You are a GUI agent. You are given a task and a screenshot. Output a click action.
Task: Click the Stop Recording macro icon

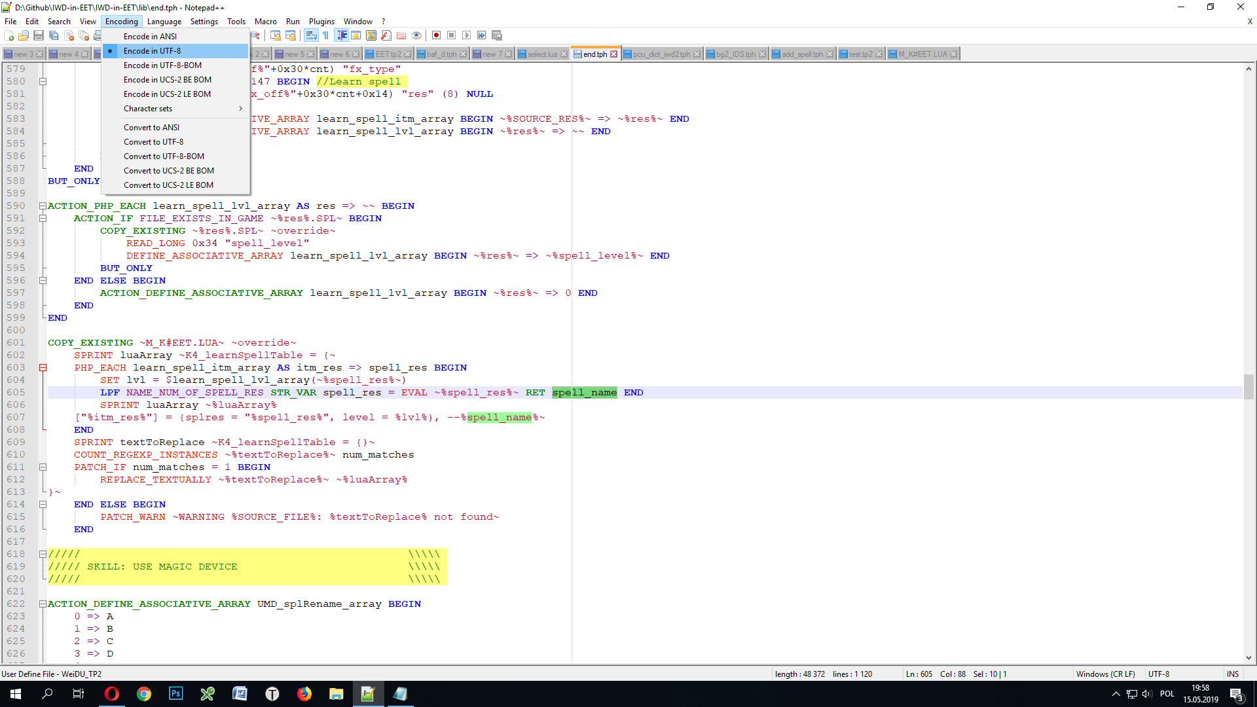[452, 35]
